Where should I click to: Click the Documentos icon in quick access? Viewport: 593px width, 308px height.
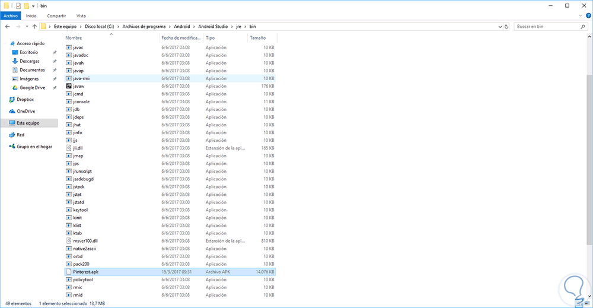[x=15, y=70]
